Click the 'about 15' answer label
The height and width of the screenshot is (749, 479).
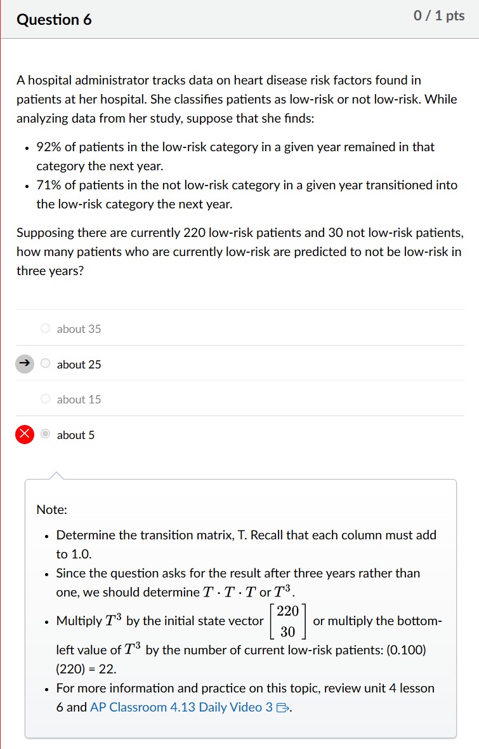(x=77, y=399)
